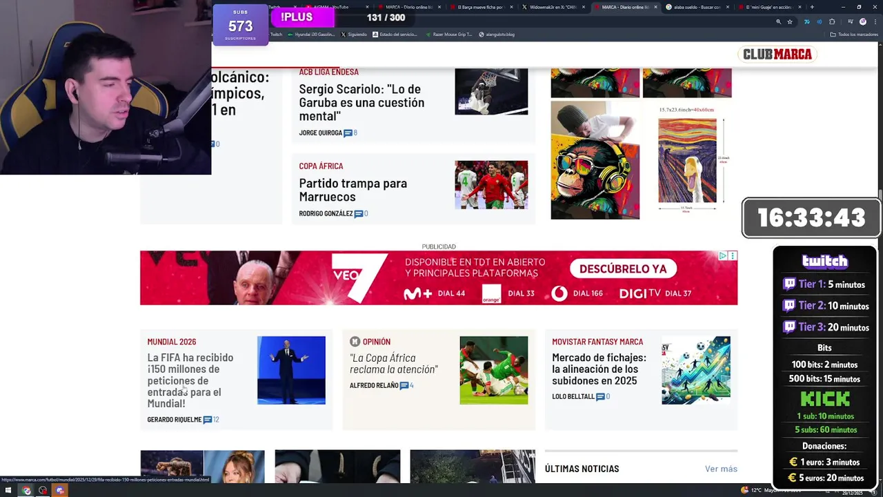Click author name Jorge Quiroga
883x497 pixels.
tap(320, 133)
